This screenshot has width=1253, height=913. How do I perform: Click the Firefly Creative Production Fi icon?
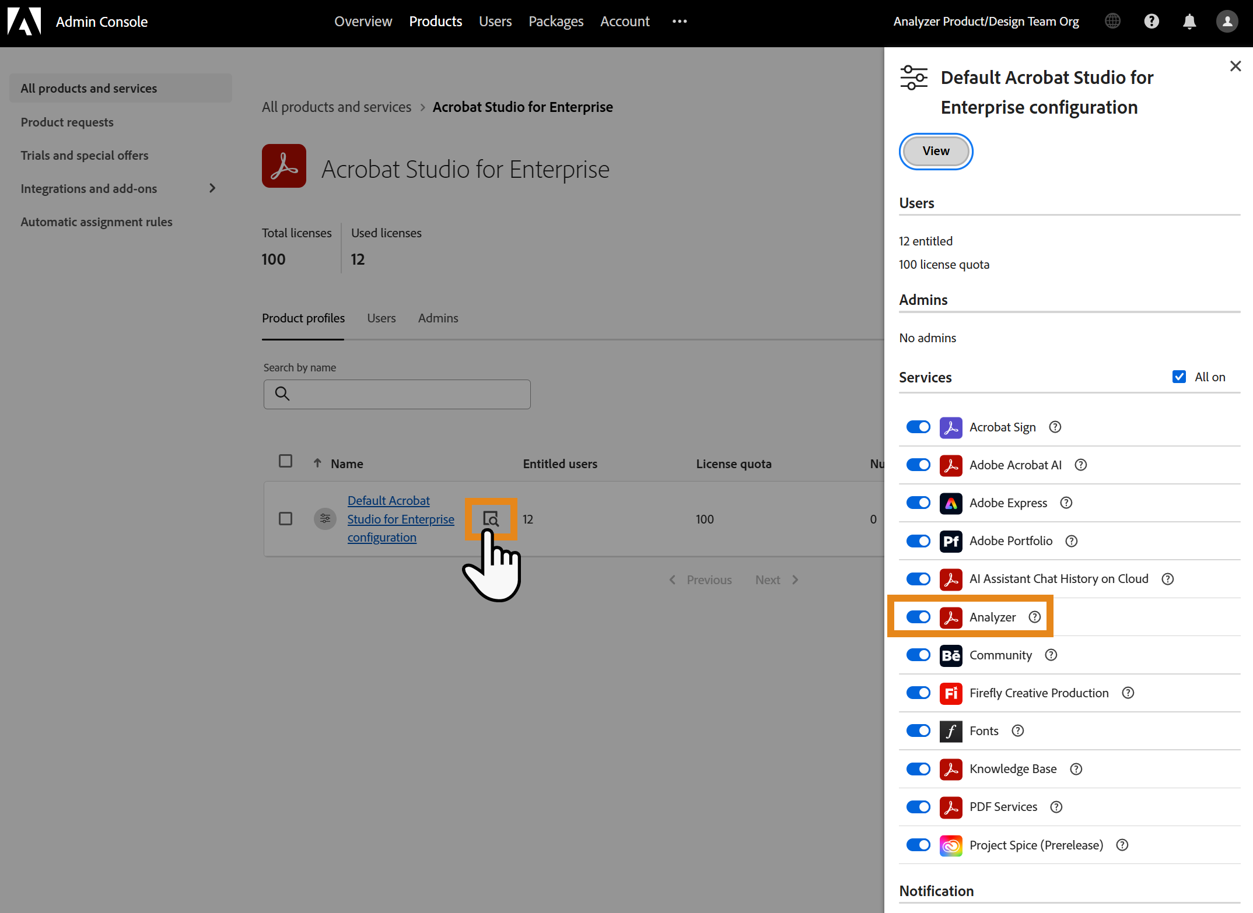(951, 693)
